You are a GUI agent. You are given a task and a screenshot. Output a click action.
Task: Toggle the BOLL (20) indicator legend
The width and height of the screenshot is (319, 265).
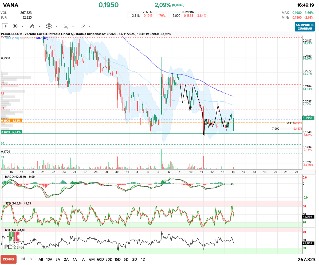[28, 38]
